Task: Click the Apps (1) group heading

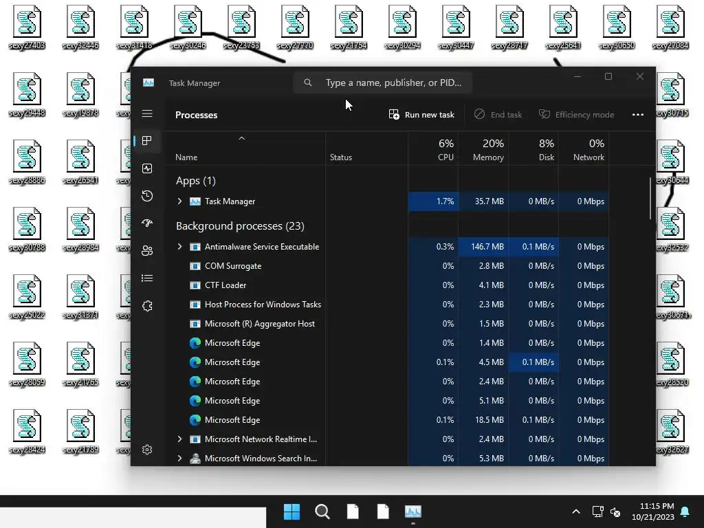Action: [x=196, y=181]
